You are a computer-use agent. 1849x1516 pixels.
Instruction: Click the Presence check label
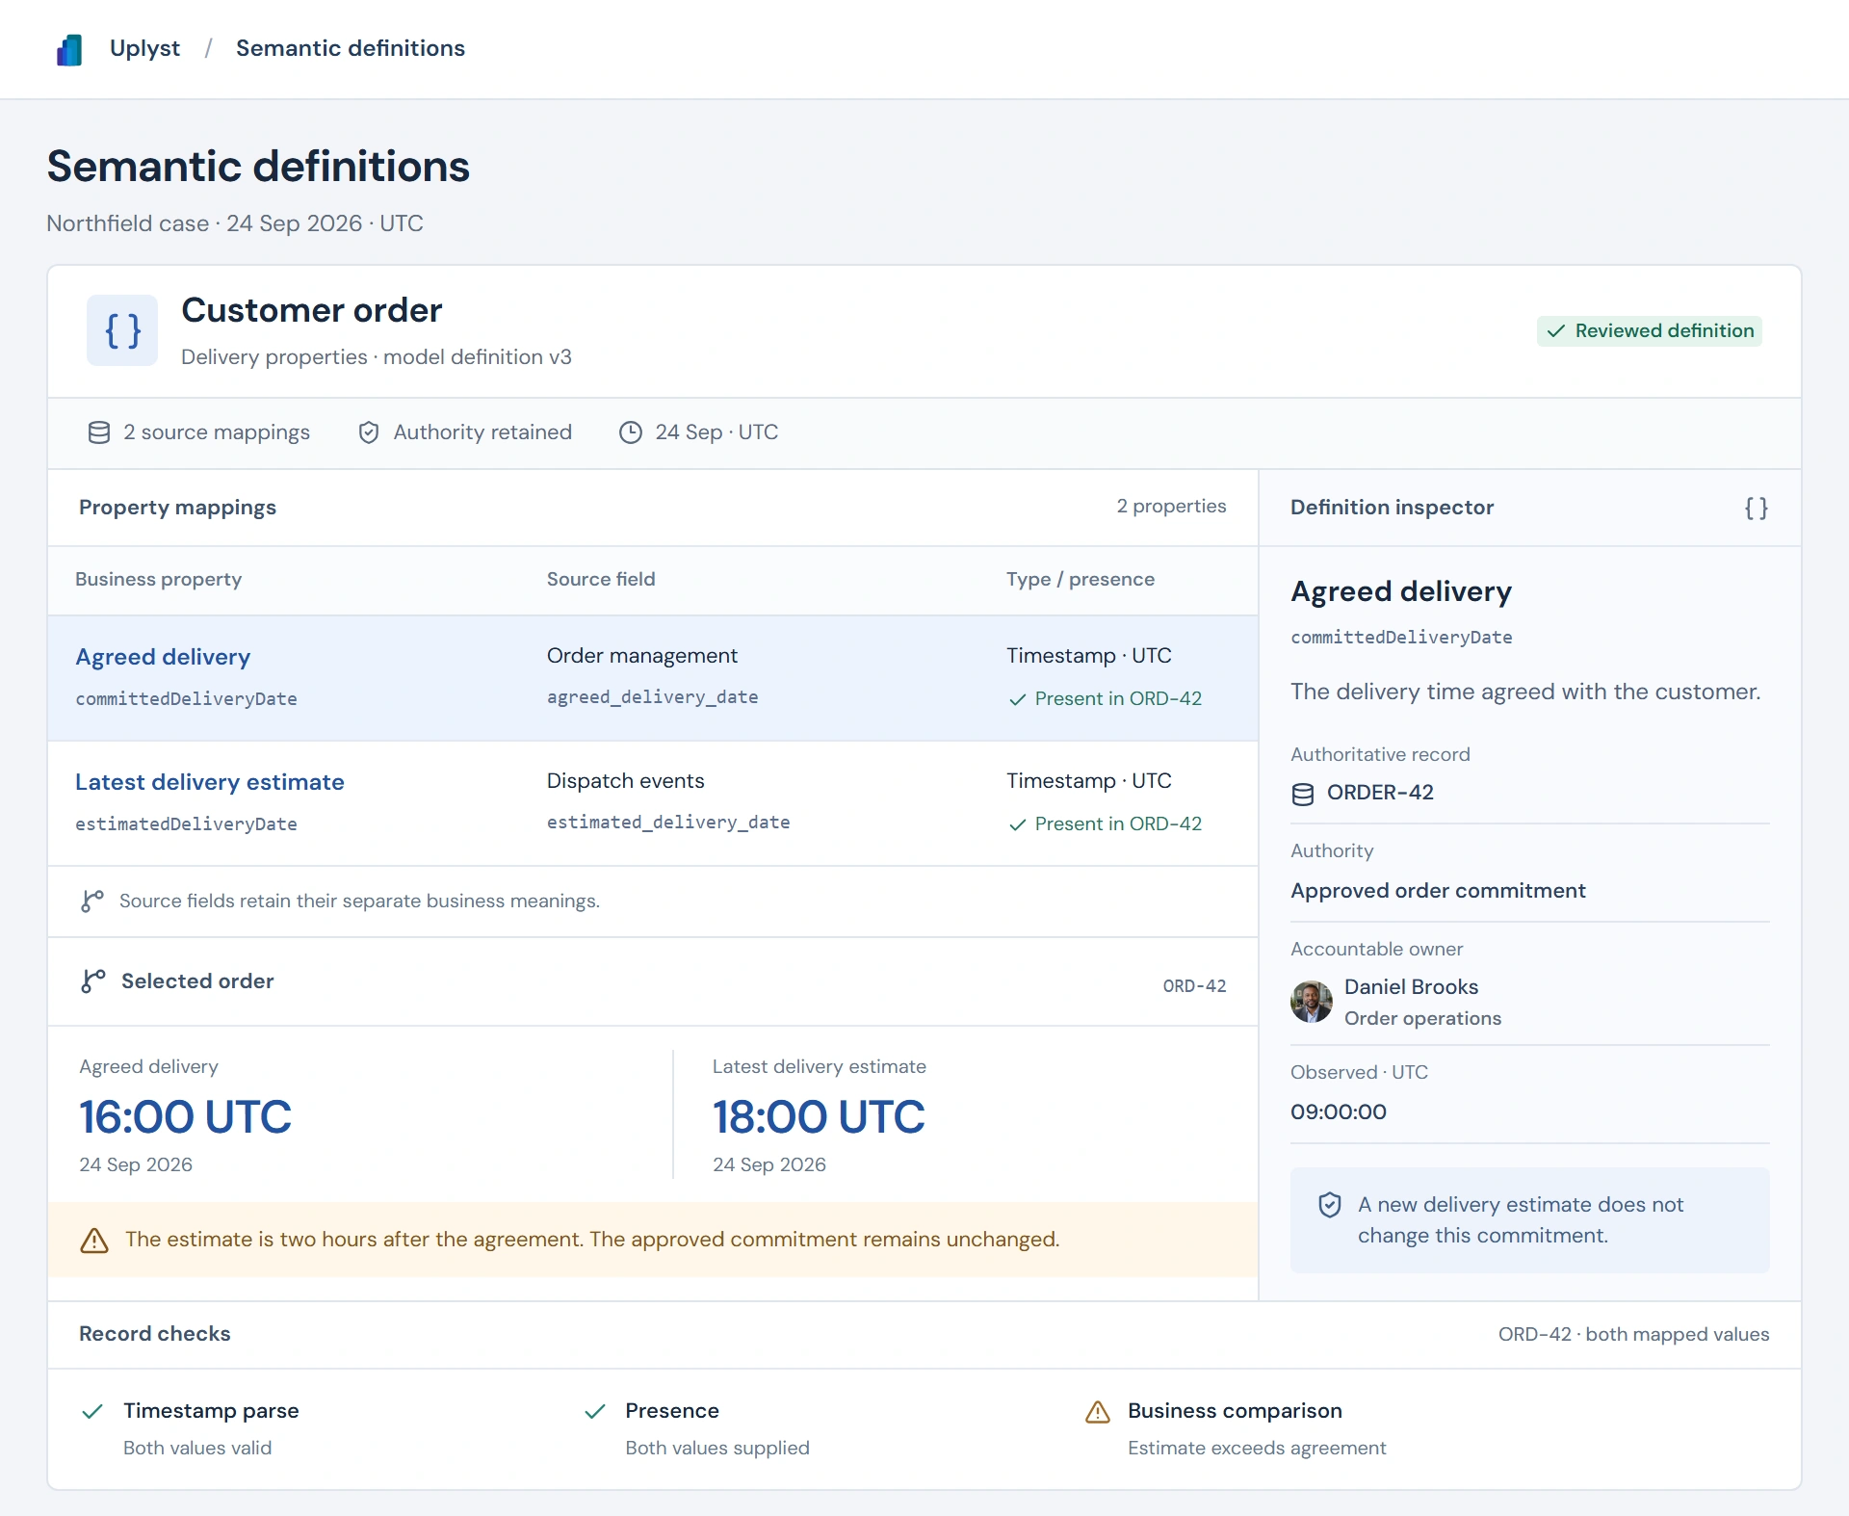[672, 1411]
